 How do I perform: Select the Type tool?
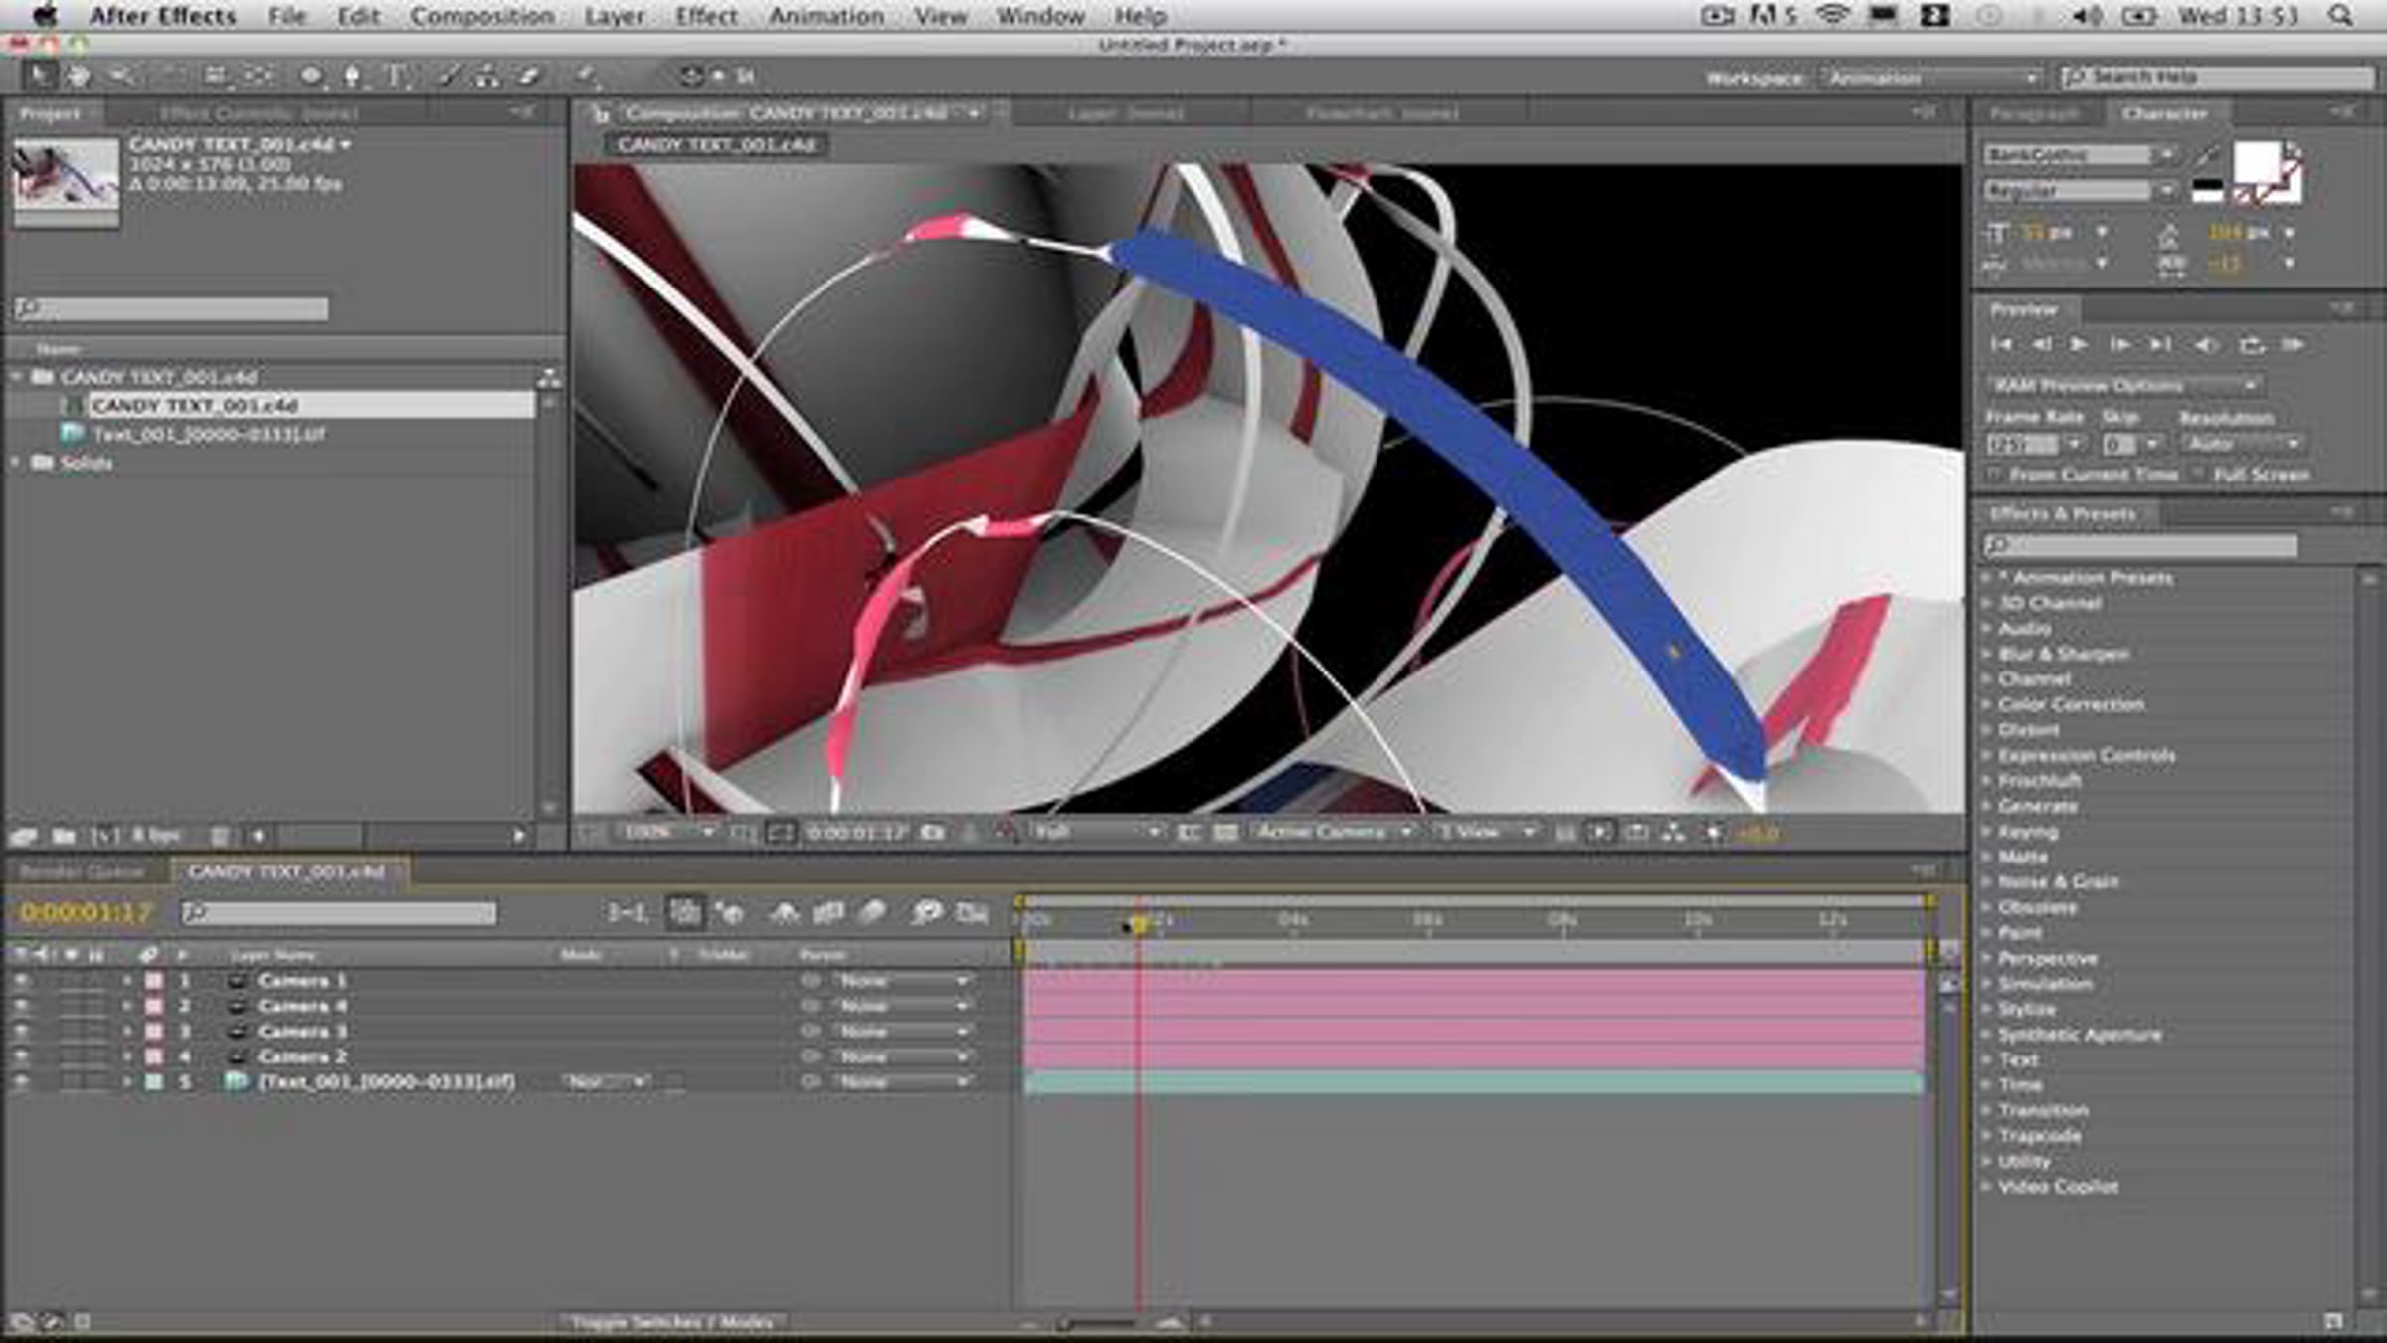(395, 75)
